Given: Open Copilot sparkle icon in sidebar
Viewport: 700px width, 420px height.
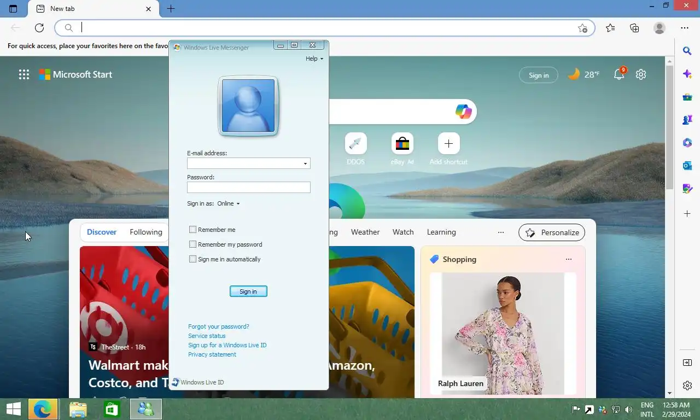Looking at the screenshot, I should tap(687, 74).
